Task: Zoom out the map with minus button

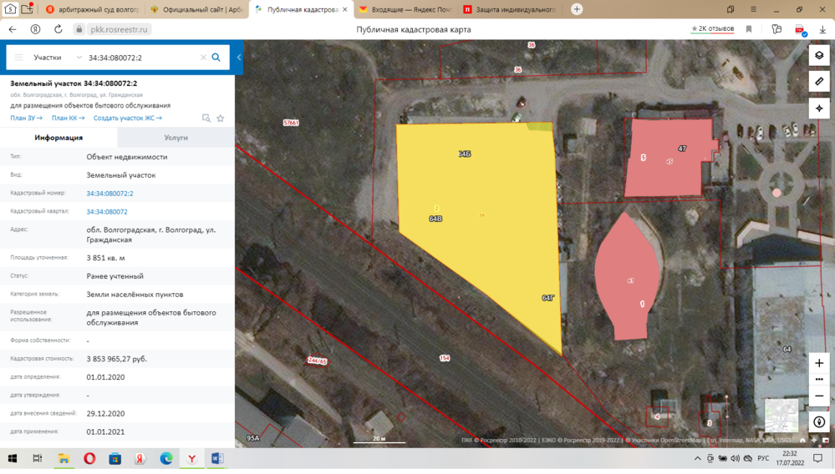Action: point(819,396)
